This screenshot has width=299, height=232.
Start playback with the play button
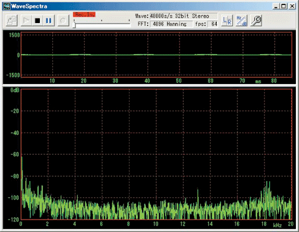coord(26,21)
